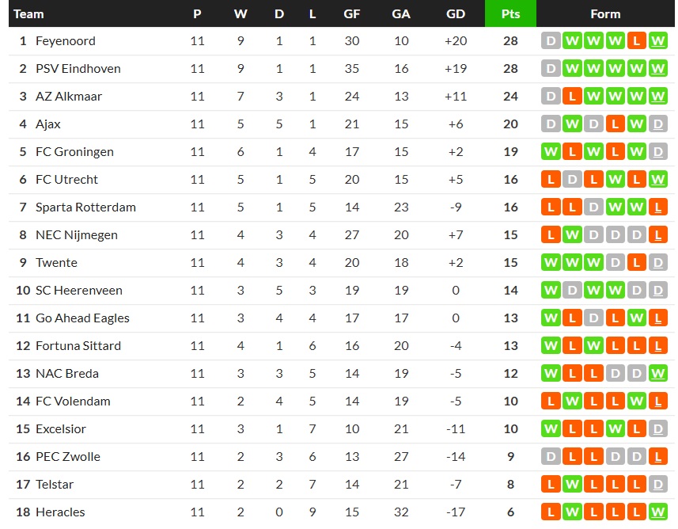Screen dimensions: 678x529
Task: Click the draw badge in Excelsior's form row
Action: pyautogui.click(x=657, y=429)
